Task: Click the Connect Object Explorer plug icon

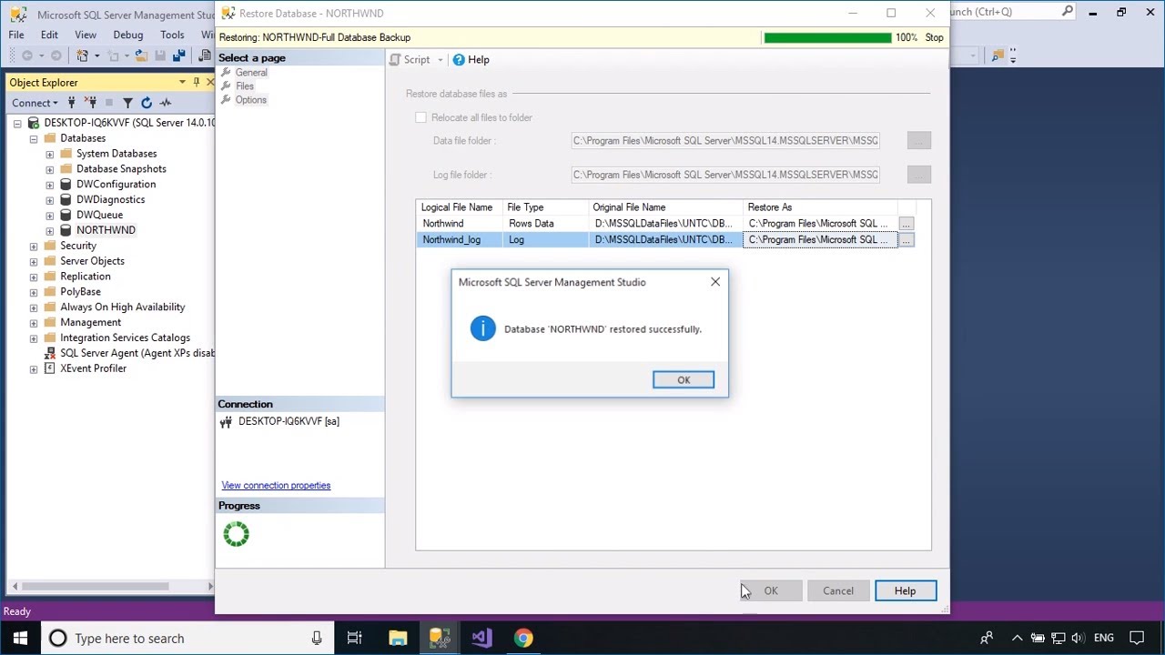Action: click(74, 103)
